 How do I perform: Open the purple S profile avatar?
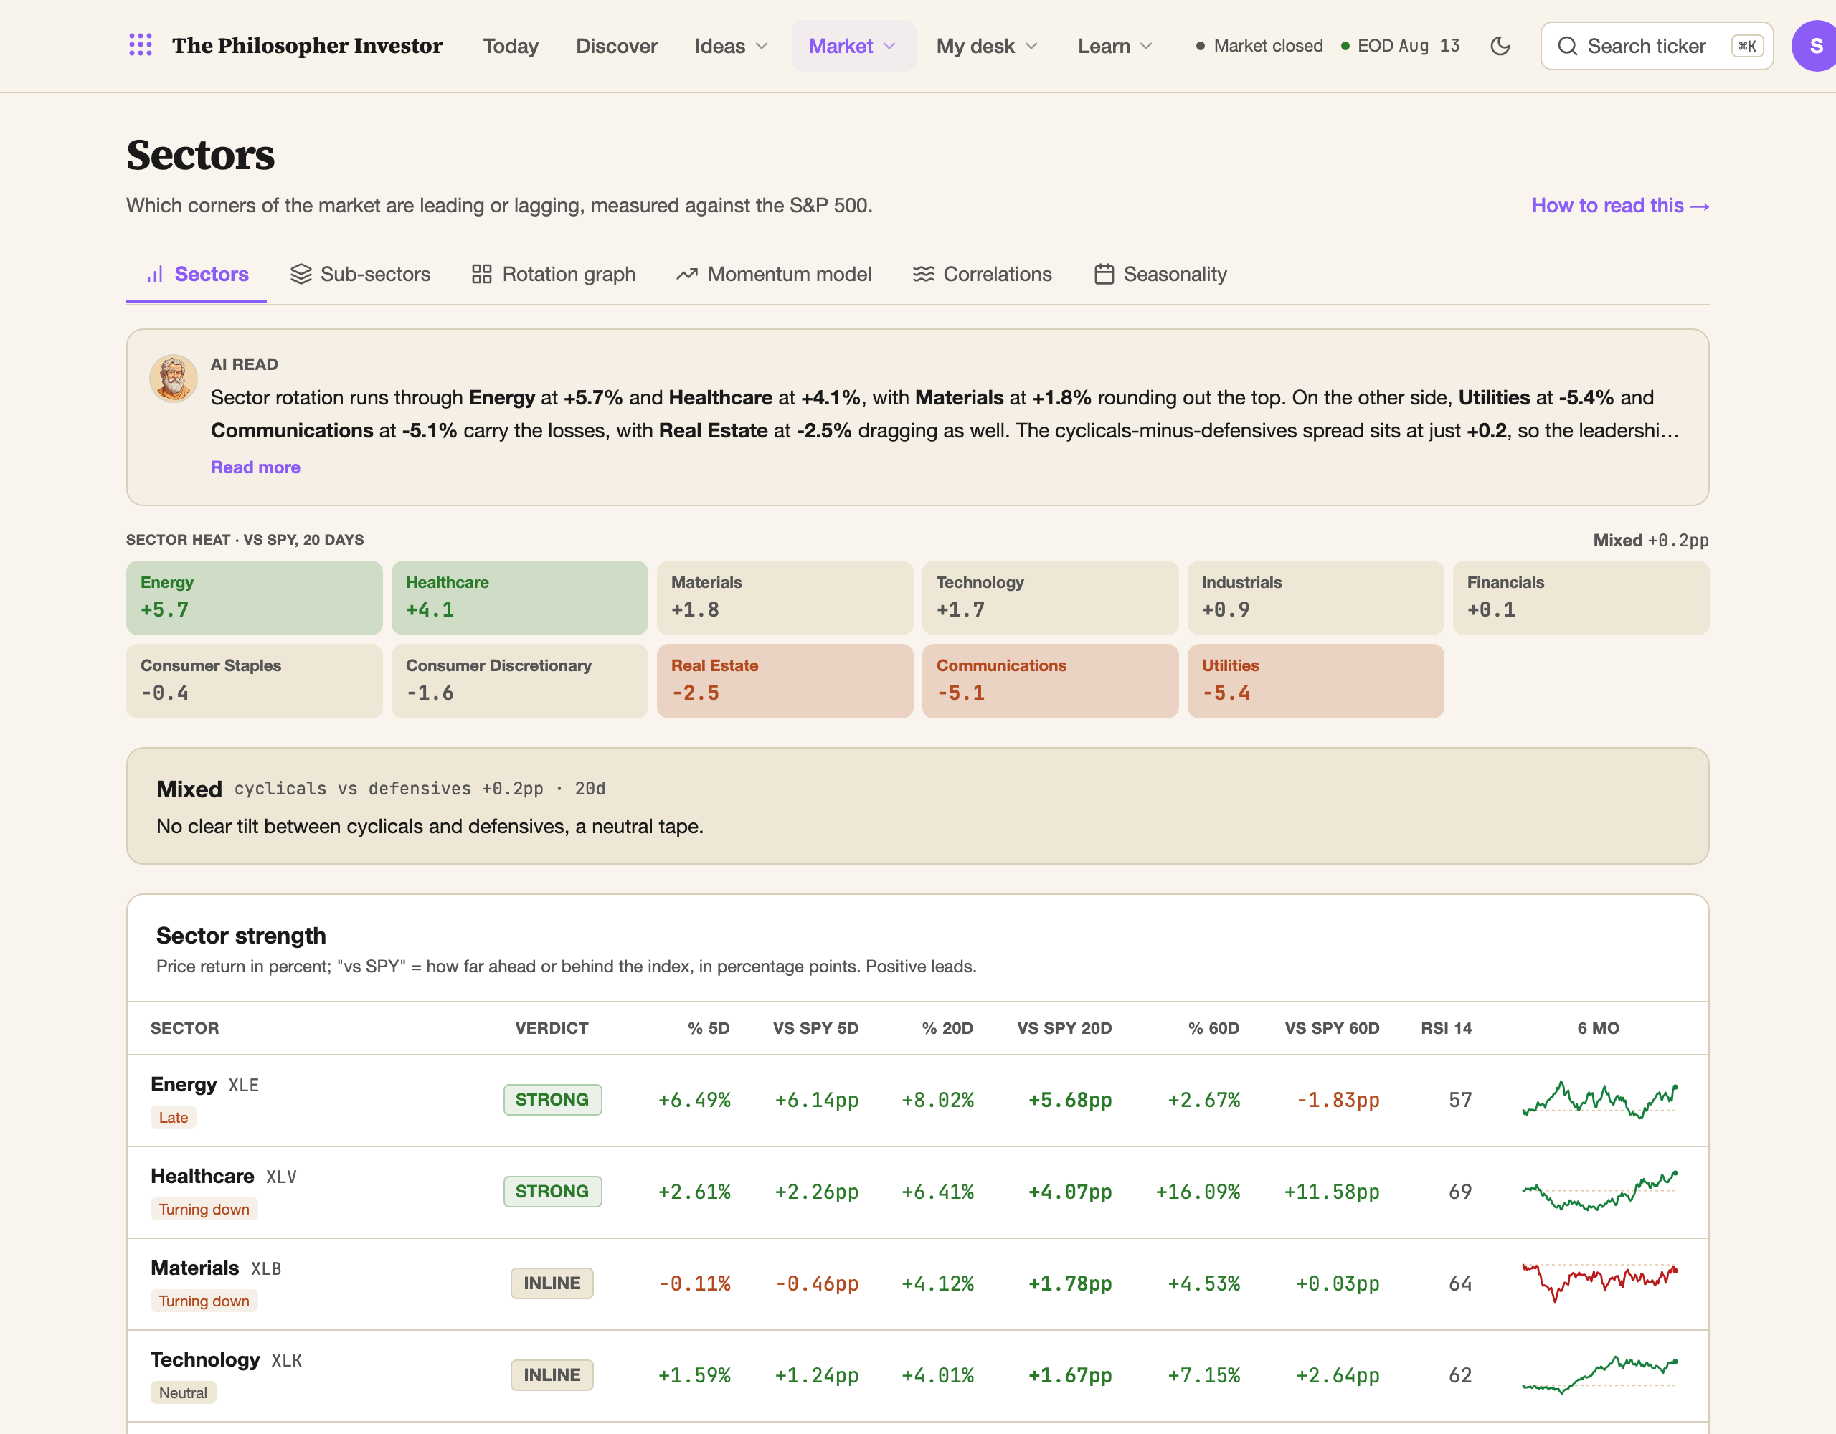[x=1815, y=45]
